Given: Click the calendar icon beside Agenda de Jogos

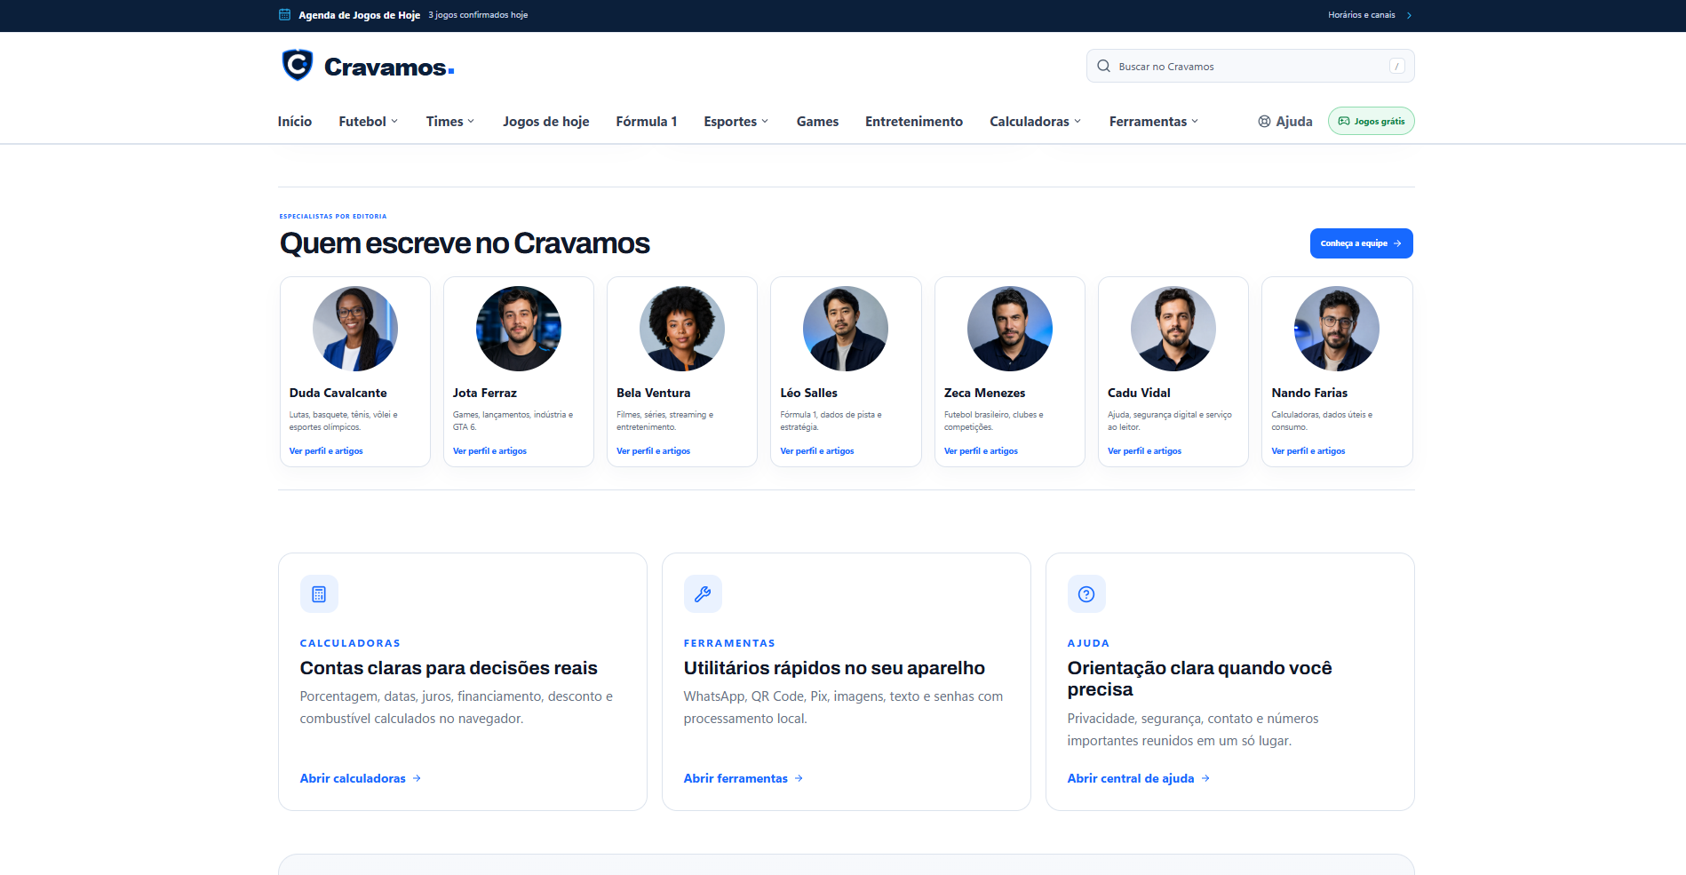Looking at the screenshot, I should point(285,14).
